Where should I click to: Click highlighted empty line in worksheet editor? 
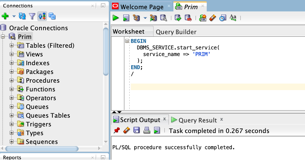[x=218, y=87]
